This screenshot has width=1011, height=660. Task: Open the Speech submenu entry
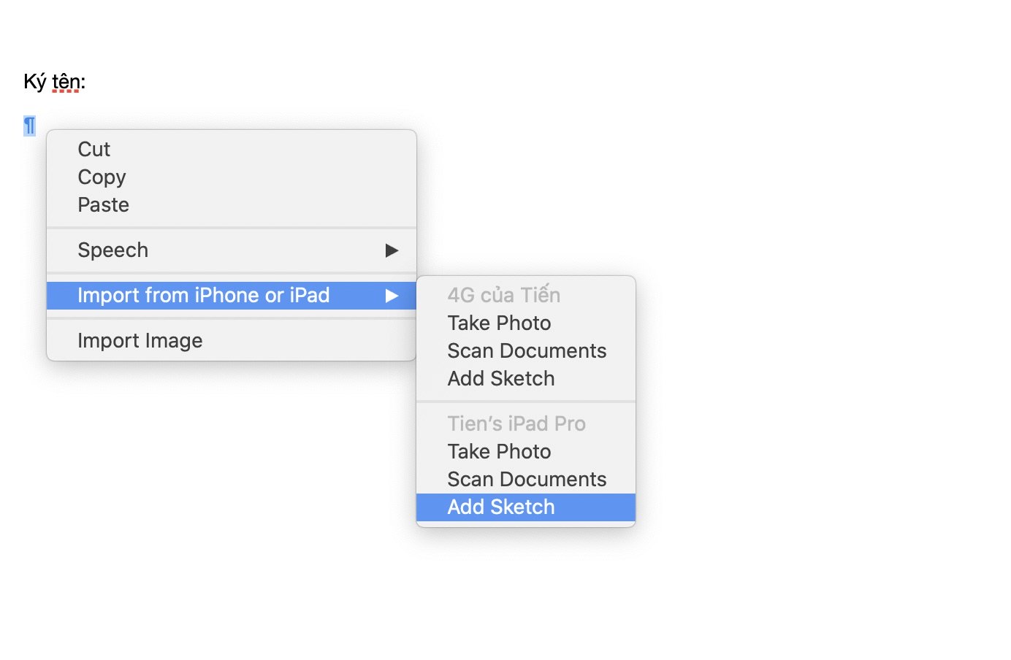231,250
